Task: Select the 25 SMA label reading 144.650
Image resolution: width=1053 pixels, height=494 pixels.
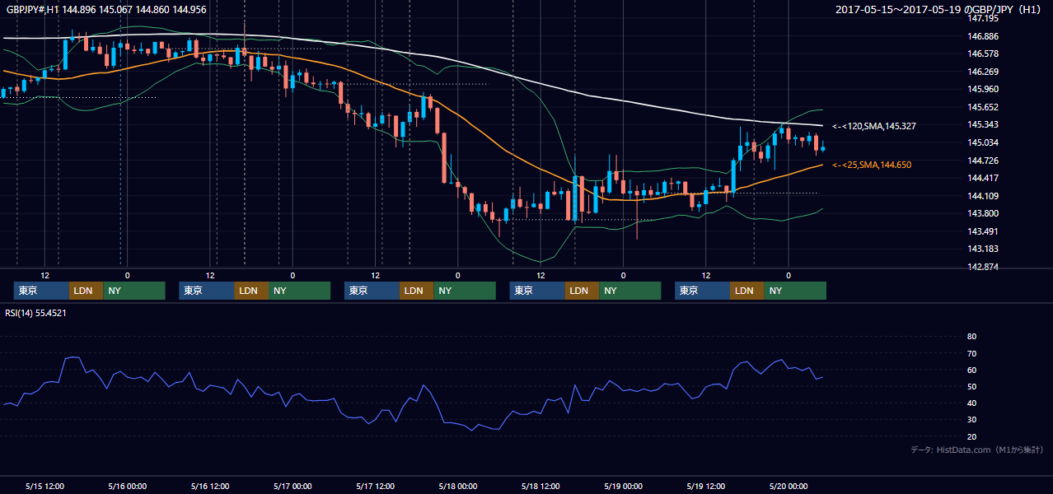Action: click(x=872, y=165)
